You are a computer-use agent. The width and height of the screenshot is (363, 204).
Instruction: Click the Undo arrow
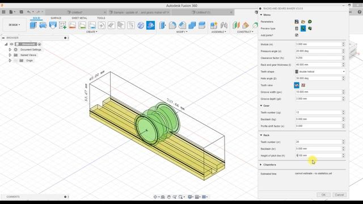29,12
